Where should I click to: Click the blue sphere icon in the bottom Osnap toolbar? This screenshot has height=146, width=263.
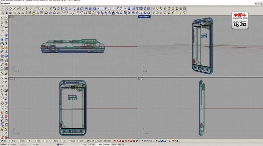162,141
